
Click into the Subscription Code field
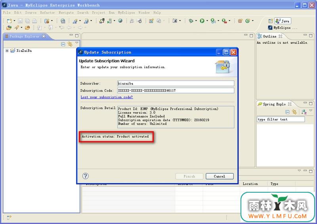(x=176, y=90)
